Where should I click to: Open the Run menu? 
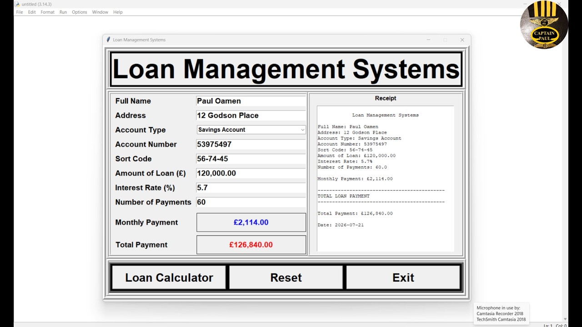pyautogui.click(x=63, y=12)
